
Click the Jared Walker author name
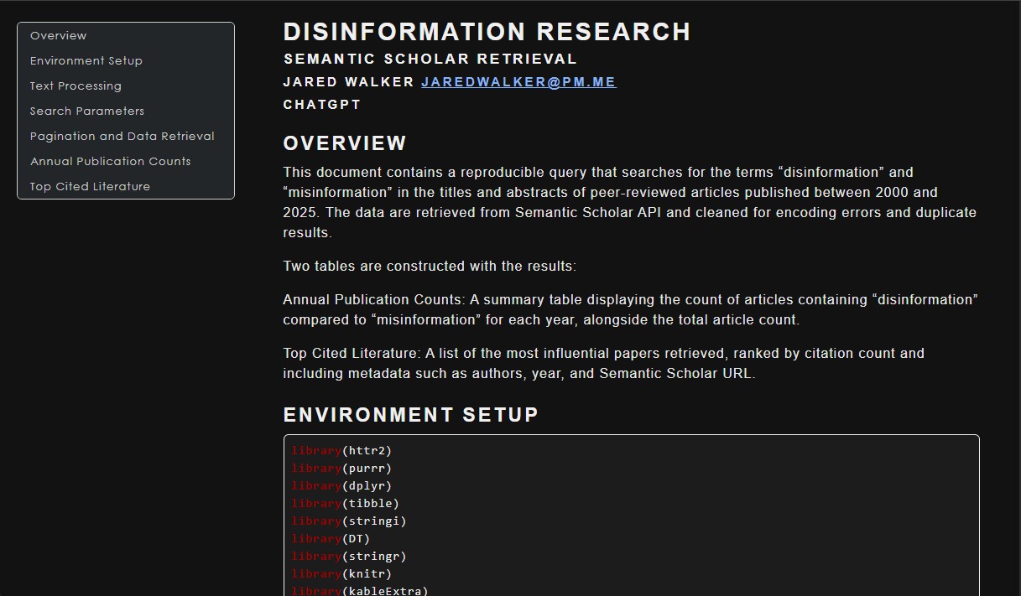(x=349, y=82)
